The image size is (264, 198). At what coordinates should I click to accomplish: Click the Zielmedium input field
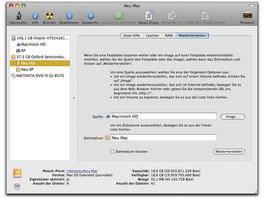tap(163, 138)
